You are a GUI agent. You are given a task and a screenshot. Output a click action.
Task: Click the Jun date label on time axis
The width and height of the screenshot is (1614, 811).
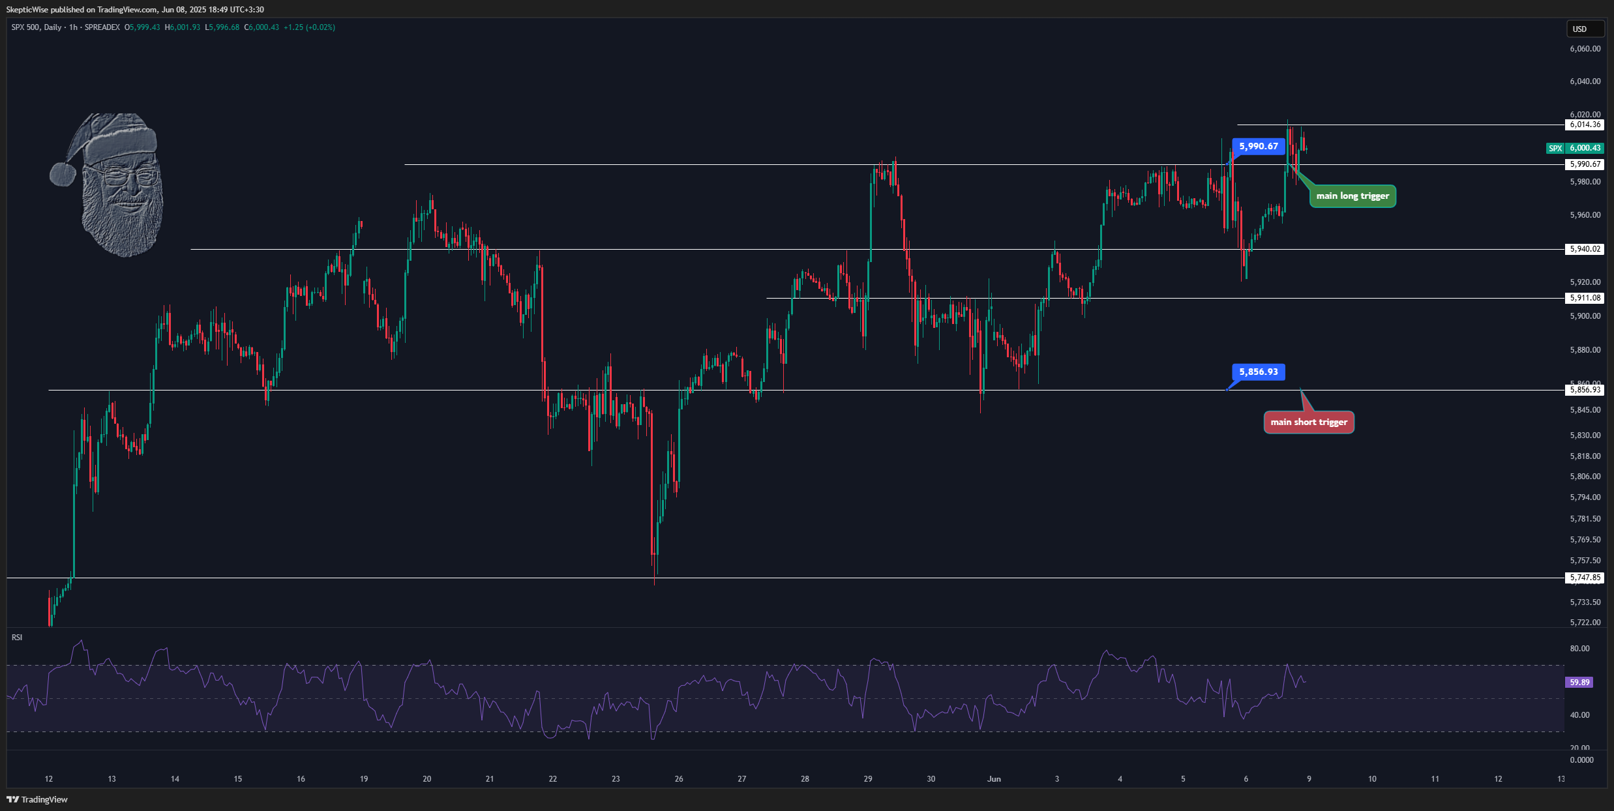(994, 779)
